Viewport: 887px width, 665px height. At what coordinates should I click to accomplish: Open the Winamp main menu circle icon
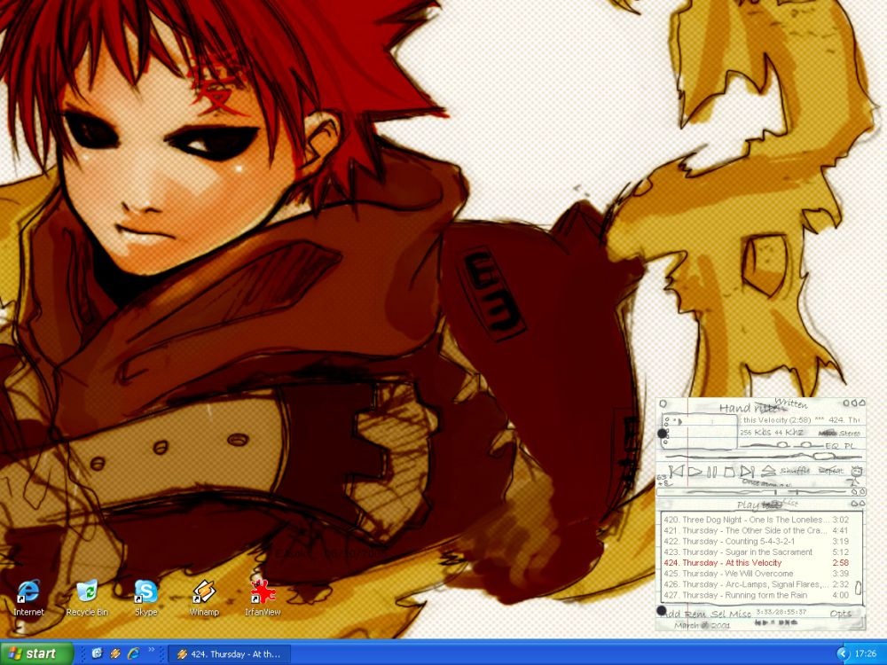pos(663,403)
